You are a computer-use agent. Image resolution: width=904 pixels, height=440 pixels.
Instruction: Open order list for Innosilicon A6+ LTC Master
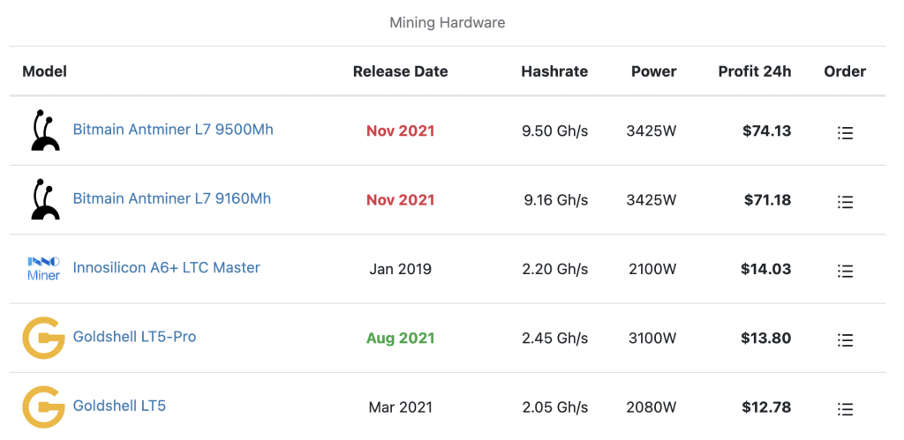pyautogui.click(x=845, y=271)
